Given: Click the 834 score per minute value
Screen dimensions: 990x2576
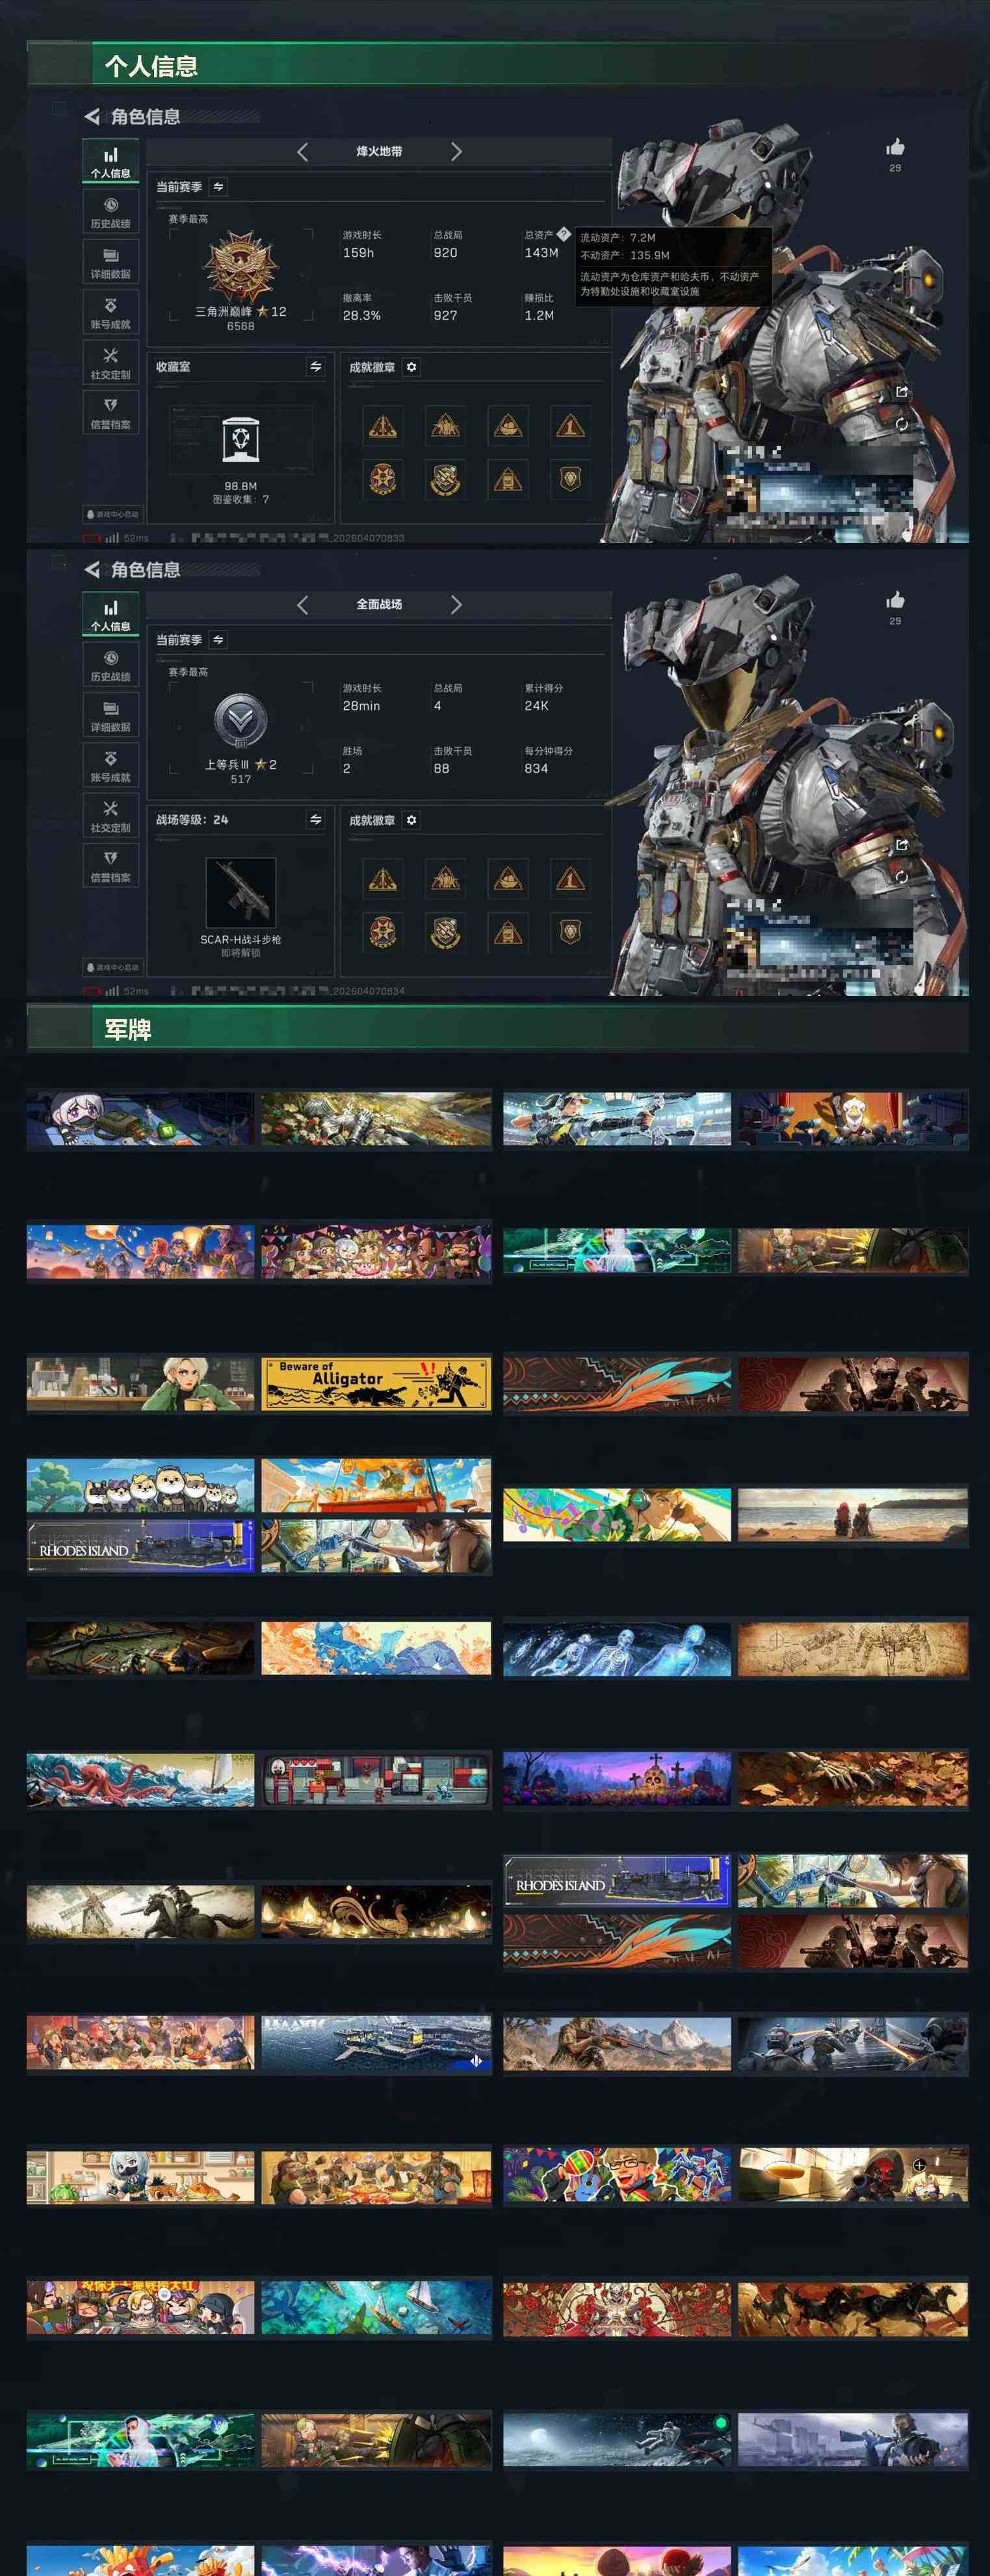Looking at the screenshot, I should point(536,768).
